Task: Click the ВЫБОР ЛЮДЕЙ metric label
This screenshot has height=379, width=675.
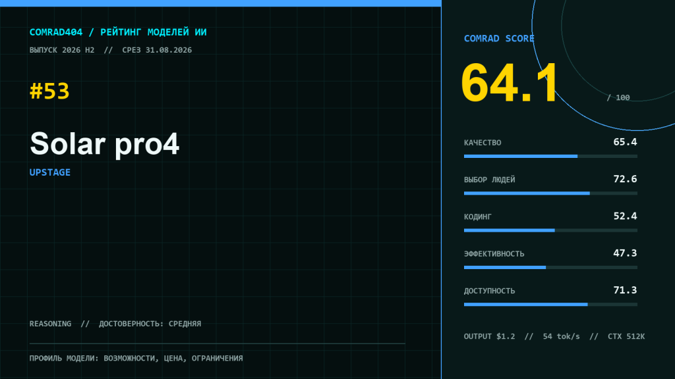Action: pos(490,180)
